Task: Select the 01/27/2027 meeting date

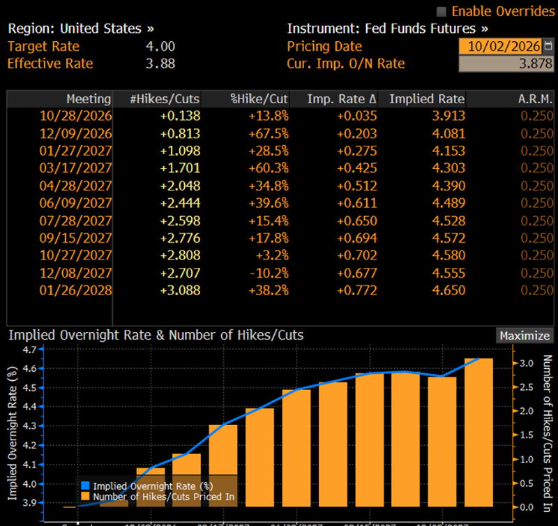Action: point(75,151)
